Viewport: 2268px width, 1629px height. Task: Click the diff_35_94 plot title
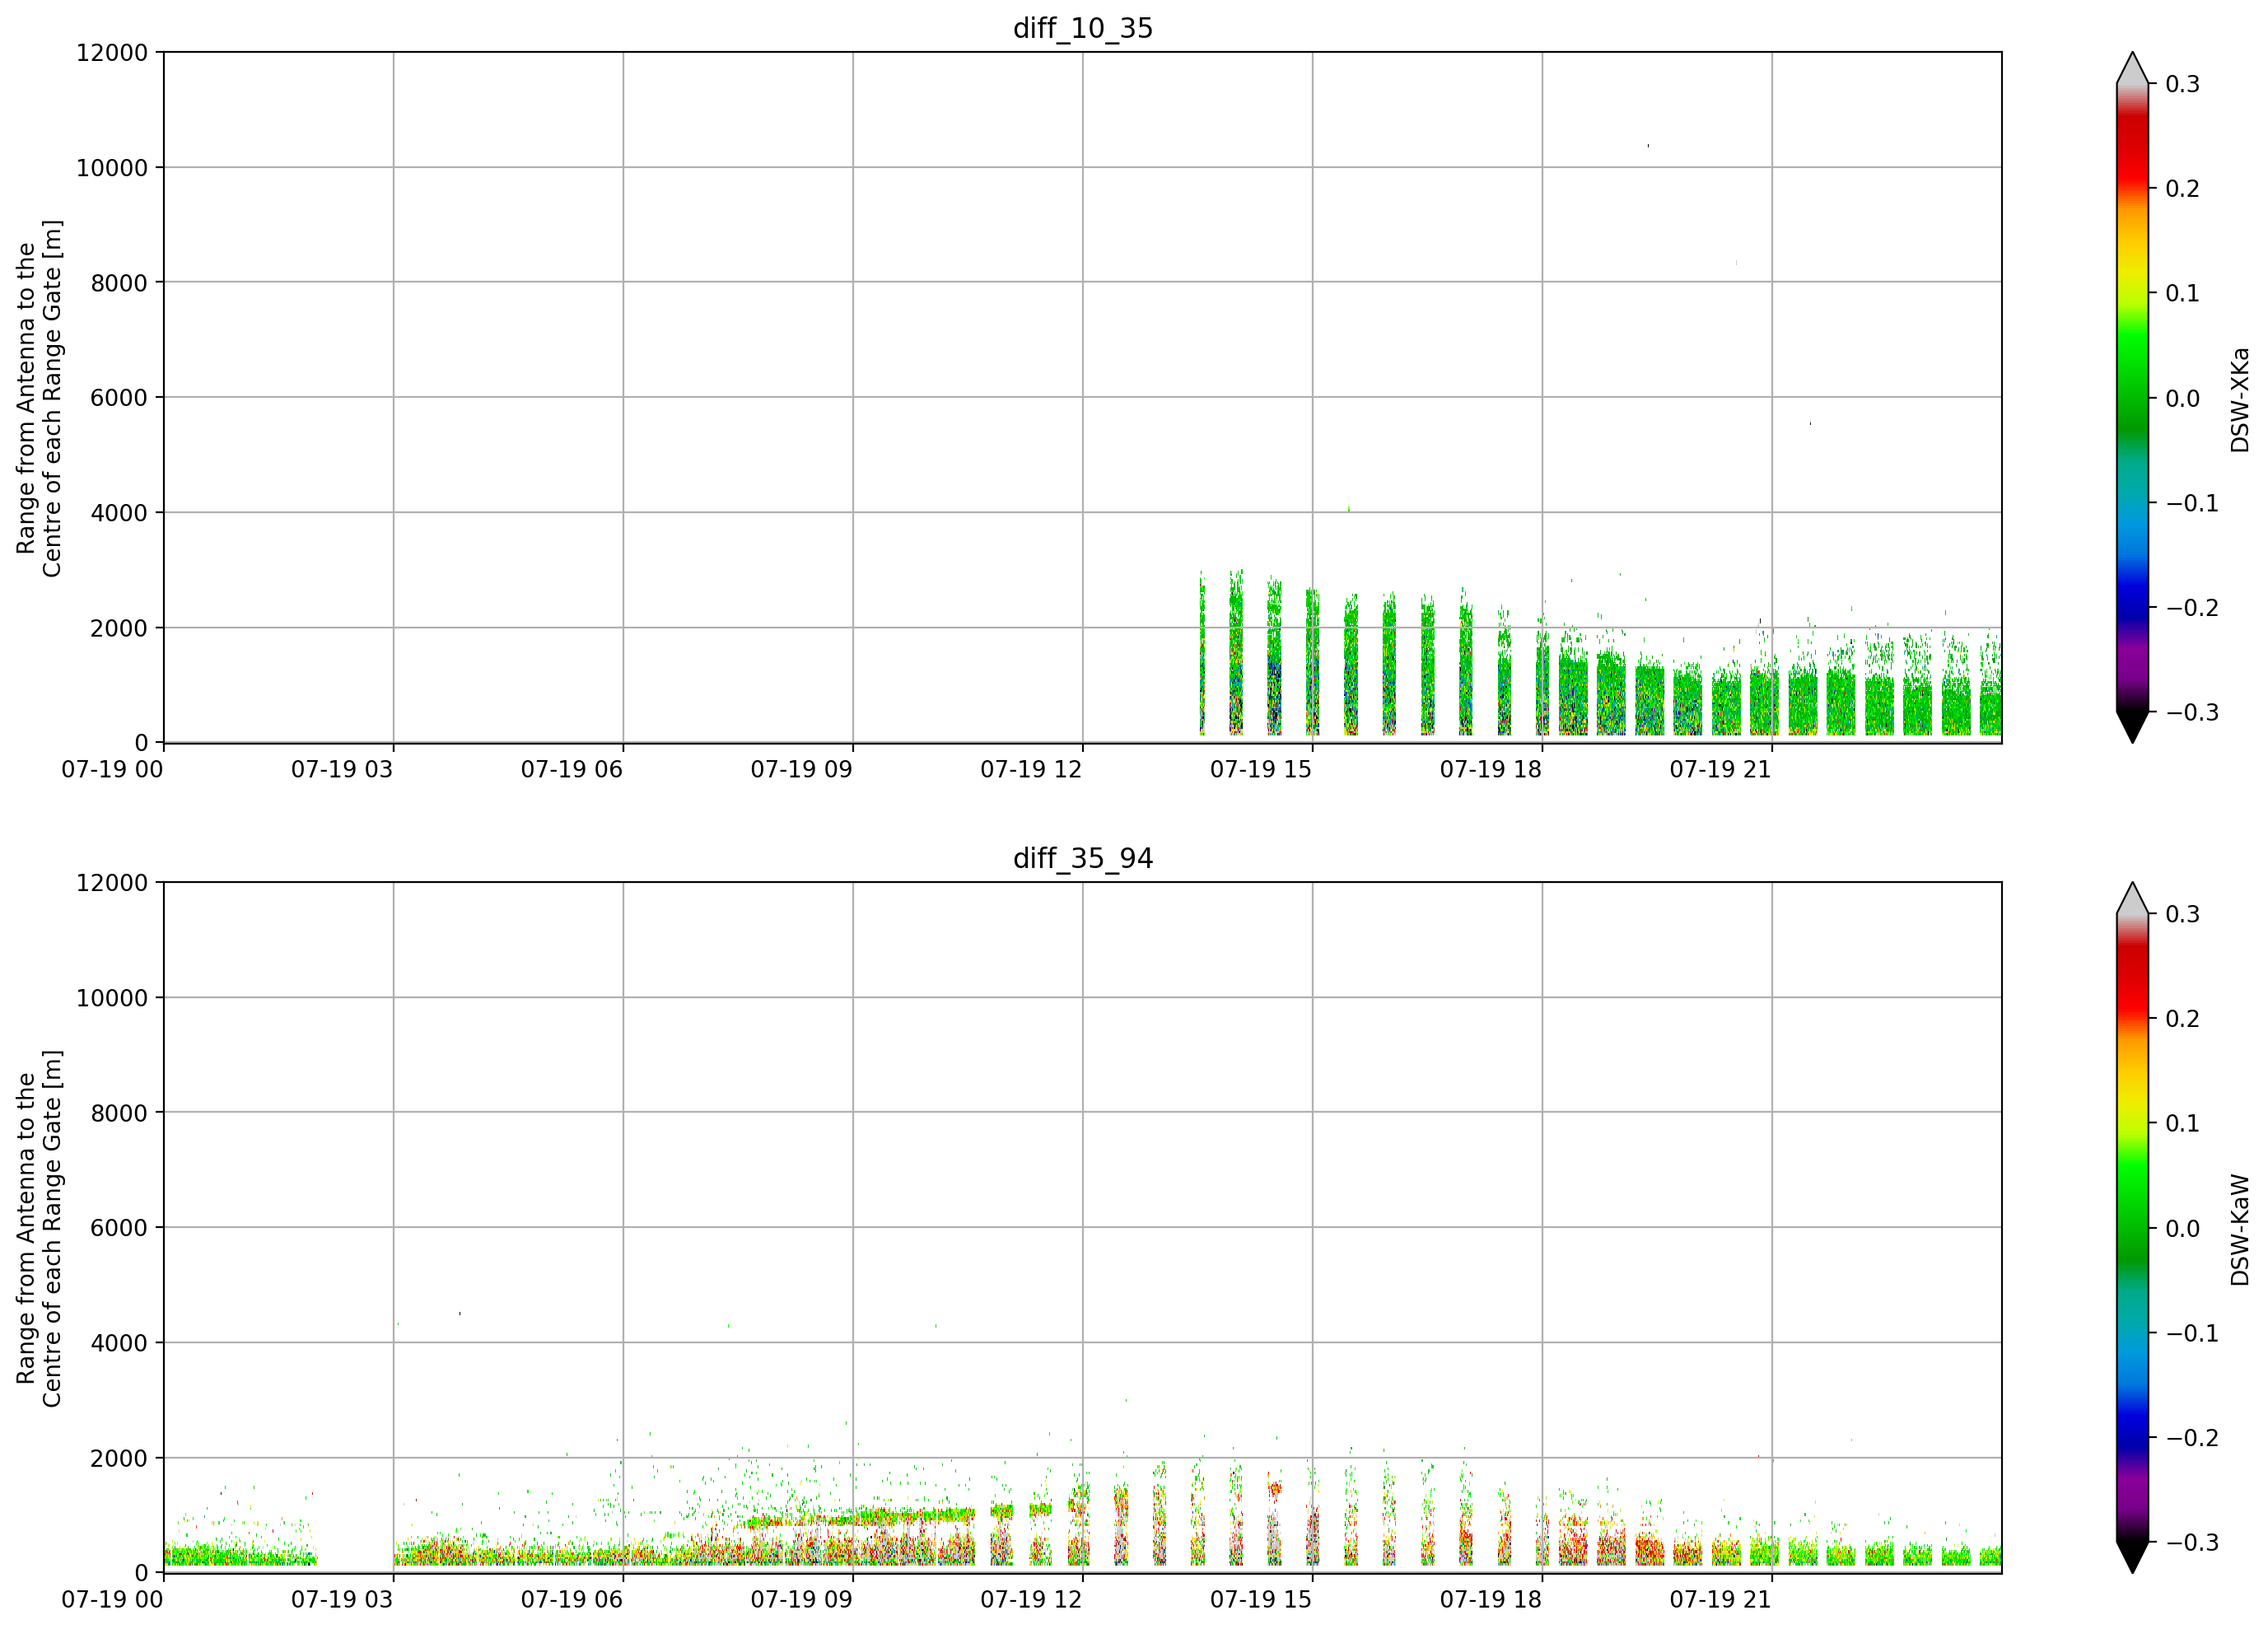point(1083,858)
